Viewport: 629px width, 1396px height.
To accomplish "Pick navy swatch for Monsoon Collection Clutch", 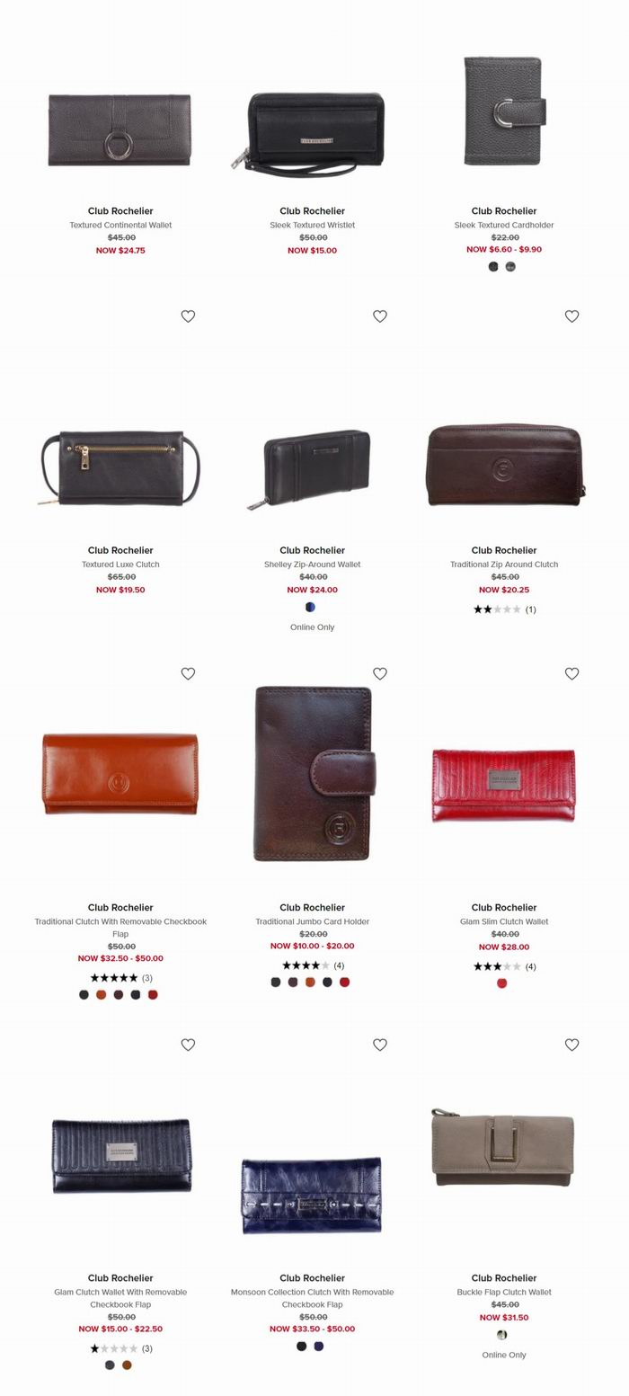I will point(318,1347).
